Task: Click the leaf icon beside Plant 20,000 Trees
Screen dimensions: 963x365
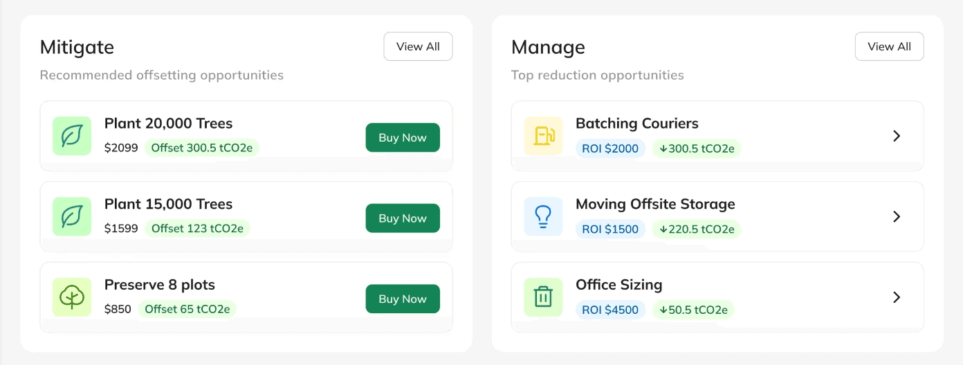Action: 72,135
